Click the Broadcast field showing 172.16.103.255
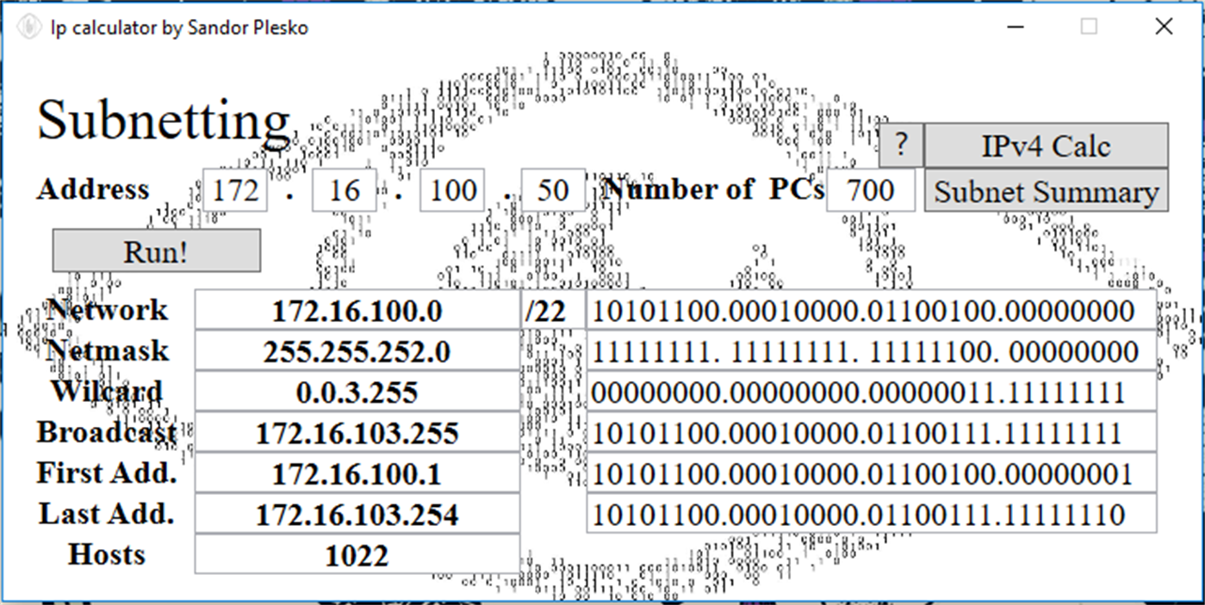This screenshot has height=605, width=1205. point(357,432)
